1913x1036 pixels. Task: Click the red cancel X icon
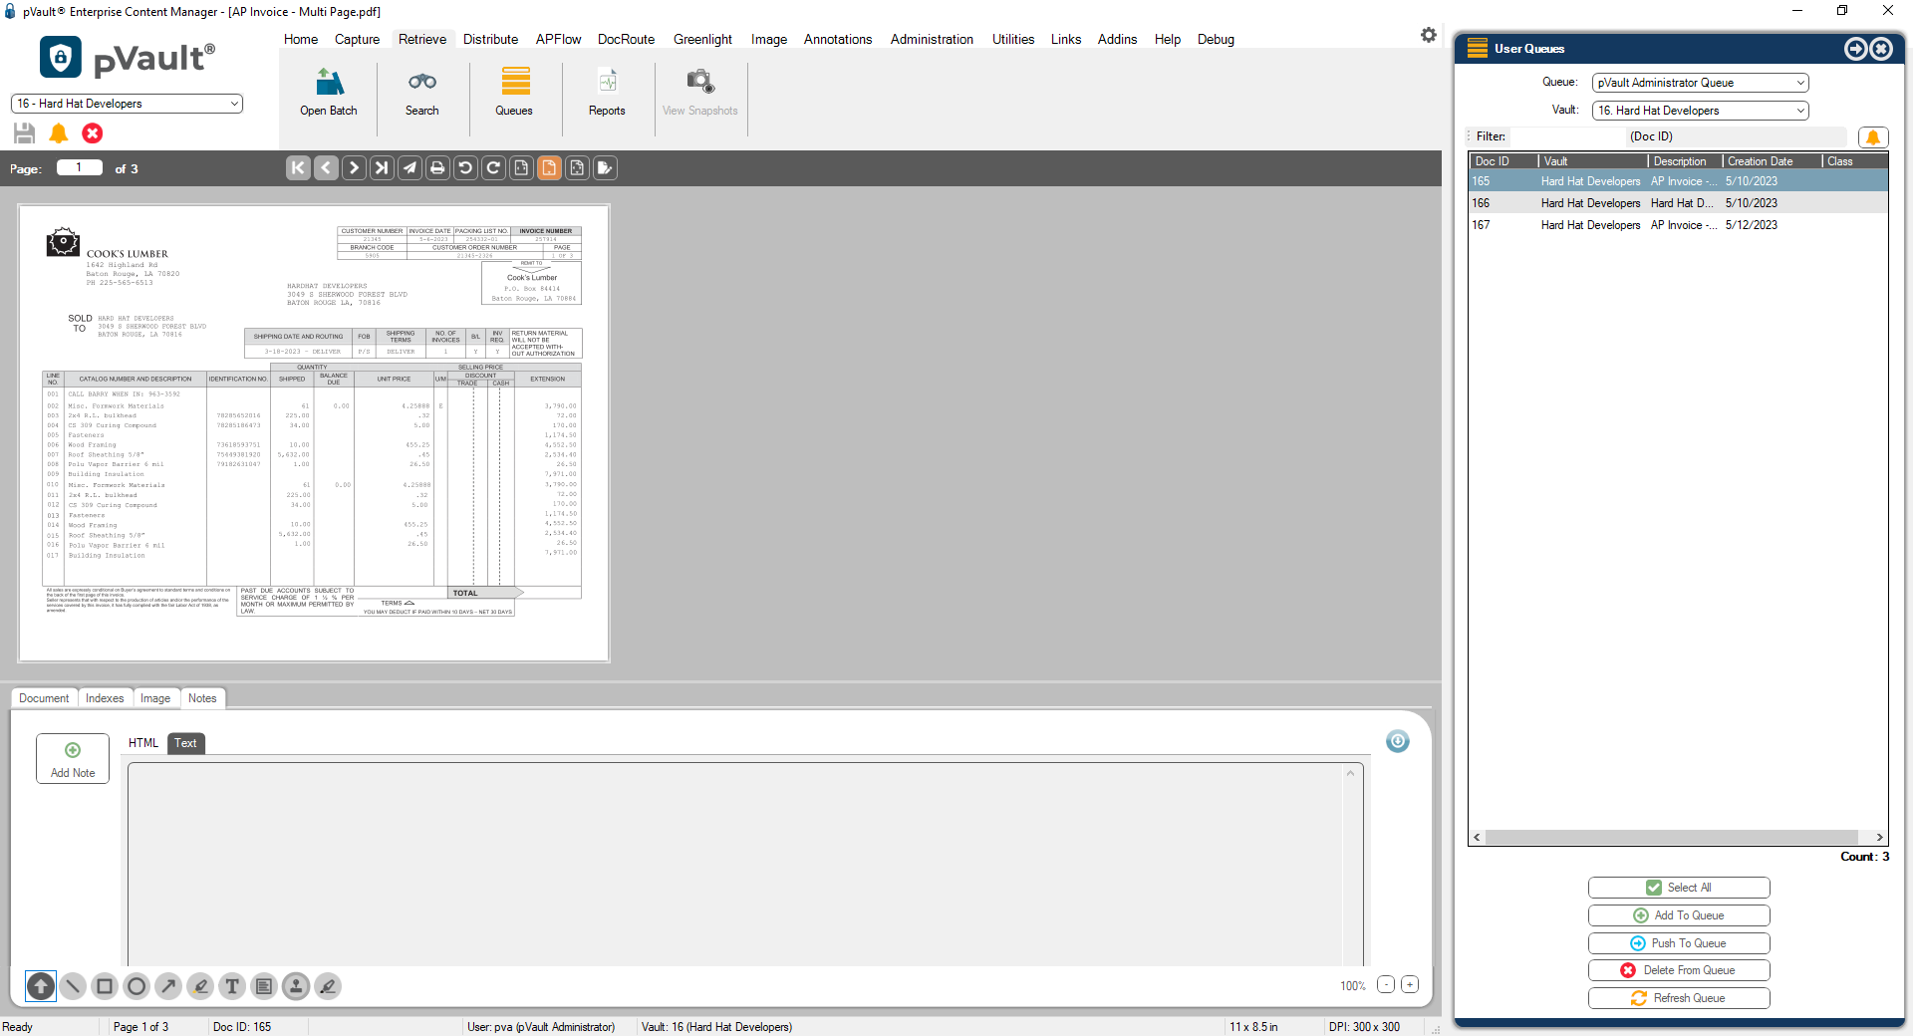coord(93,133)
